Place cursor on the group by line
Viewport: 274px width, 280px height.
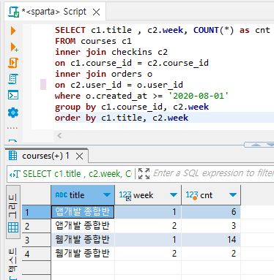[x=132, y=107]
